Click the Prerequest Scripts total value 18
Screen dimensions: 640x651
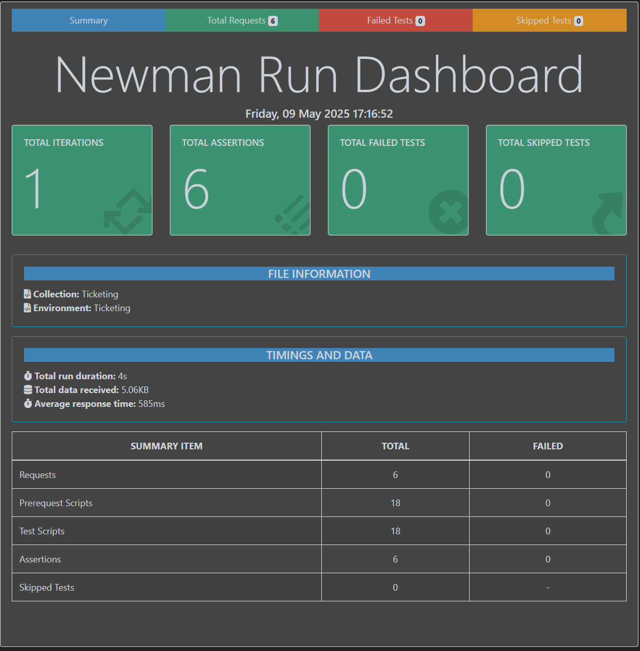(x=395, y=503)
